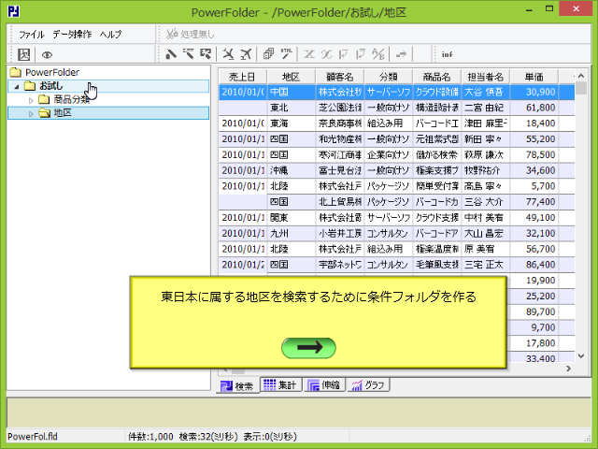This screenshot has height=449, width=598.
Task: Switch to the 集計 tab
Action: [x=280, y=384]
